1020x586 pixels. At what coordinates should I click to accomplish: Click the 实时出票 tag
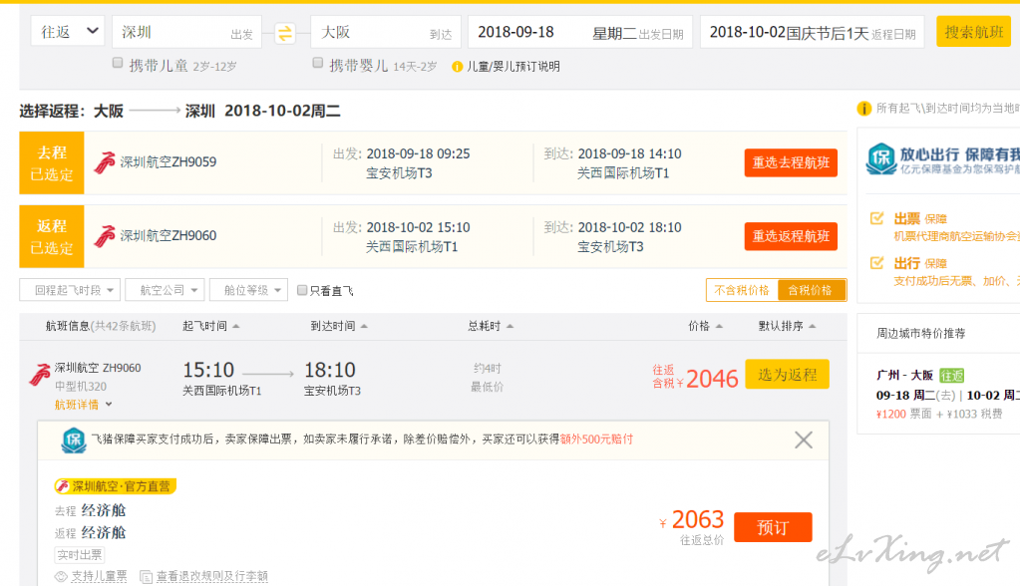click(80, 555)
